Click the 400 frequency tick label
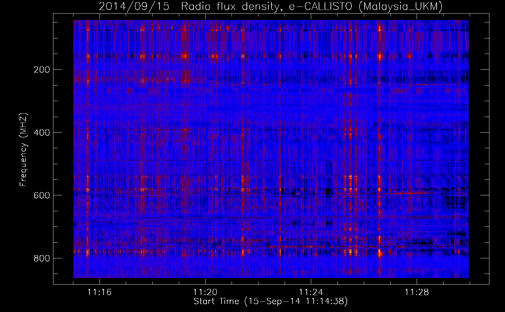Viewport: 505px width, 312px height. point(42,133)
